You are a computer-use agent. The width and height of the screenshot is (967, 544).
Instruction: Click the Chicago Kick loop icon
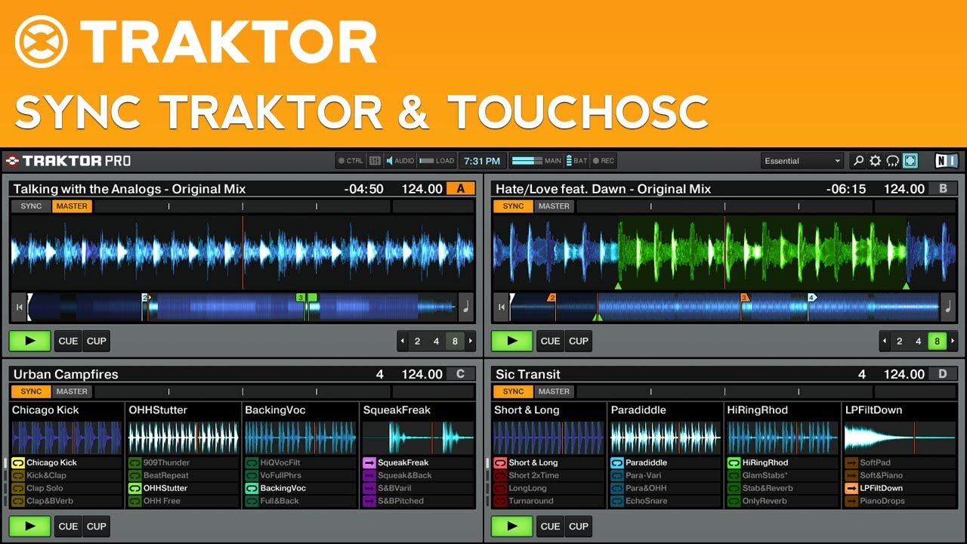[17, 462]
